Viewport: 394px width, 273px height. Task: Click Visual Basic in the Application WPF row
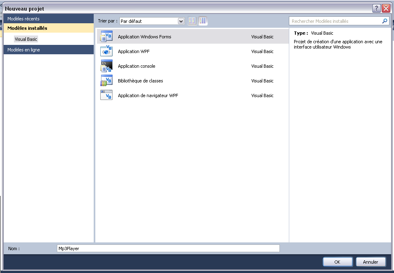(x=262, y=51)
